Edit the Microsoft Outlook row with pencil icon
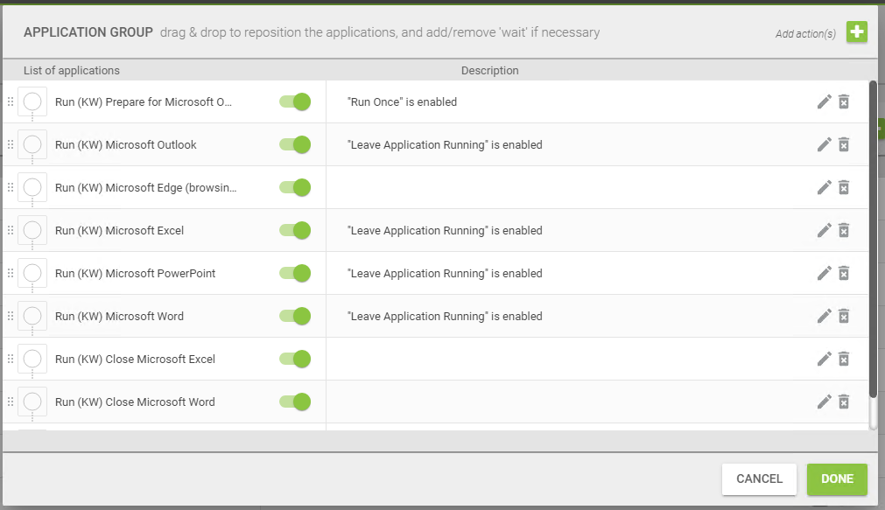885x510 pixels. [824, 144]
